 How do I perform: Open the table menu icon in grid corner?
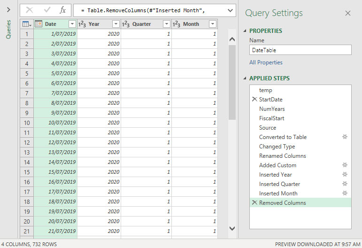(x=27, y=24)
